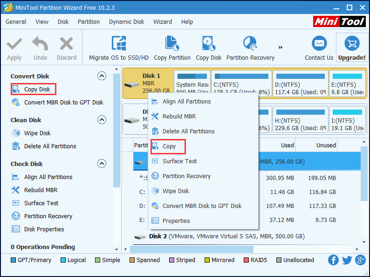This screenshot has height=277, width=370.
Task: Choose Rebuild MBR in context menu
Action: pos(203,117)
